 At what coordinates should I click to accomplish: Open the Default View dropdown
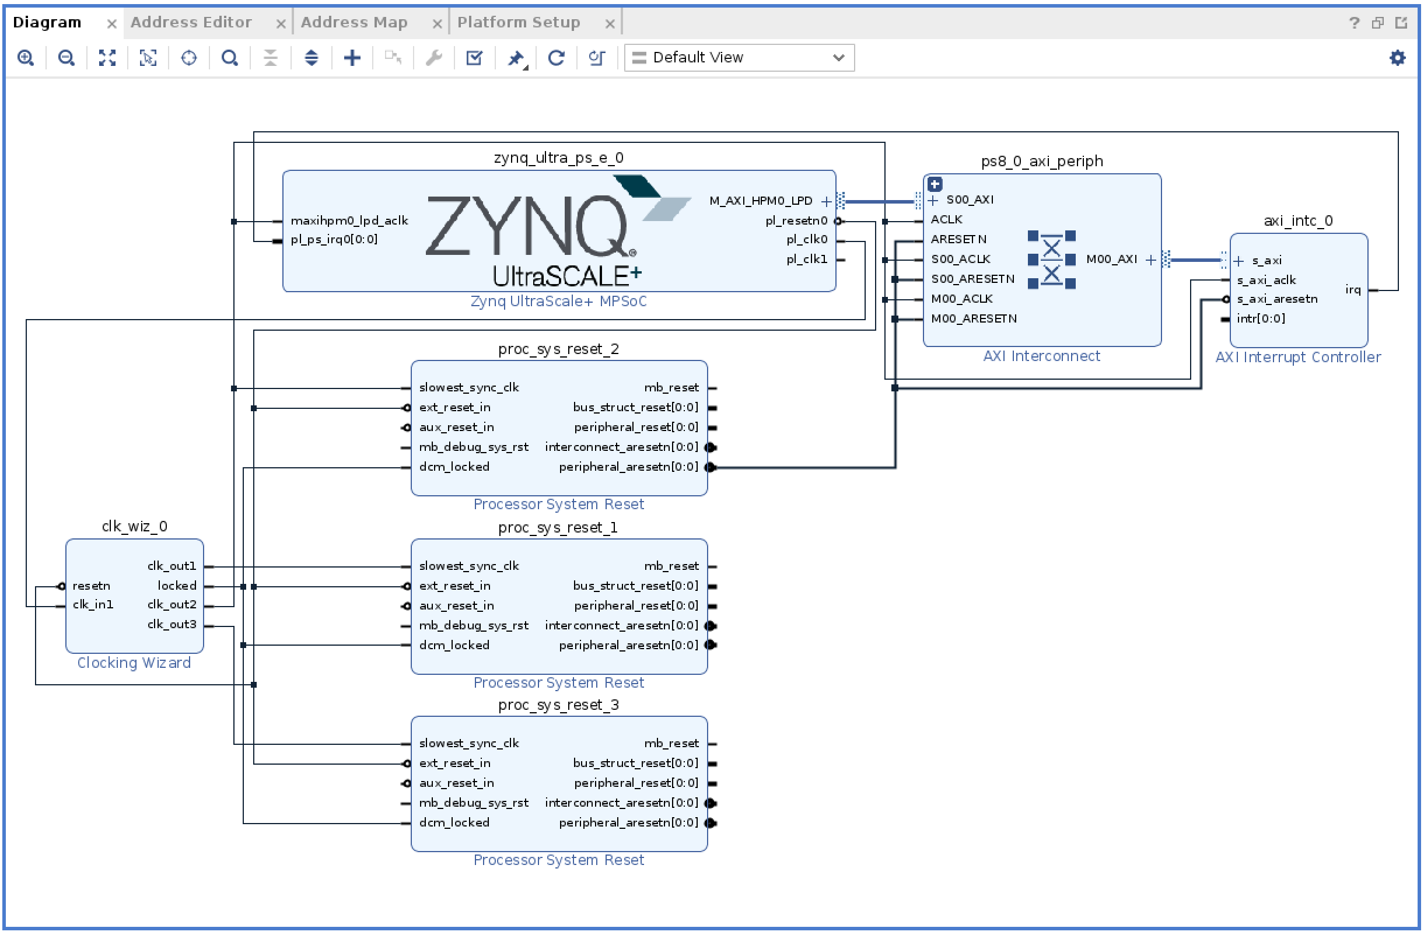(x=740, y=58)
